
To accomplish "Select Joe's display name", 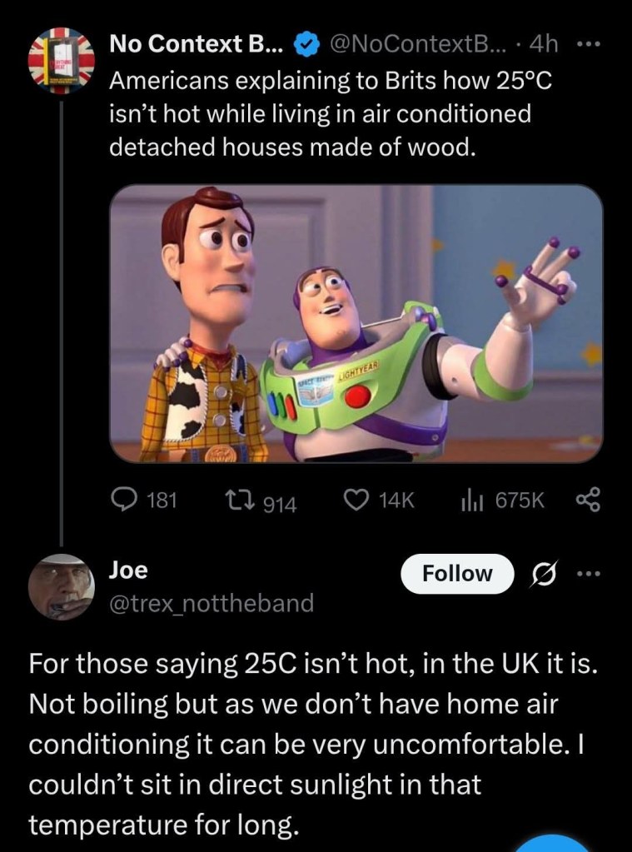I will 128,570.
